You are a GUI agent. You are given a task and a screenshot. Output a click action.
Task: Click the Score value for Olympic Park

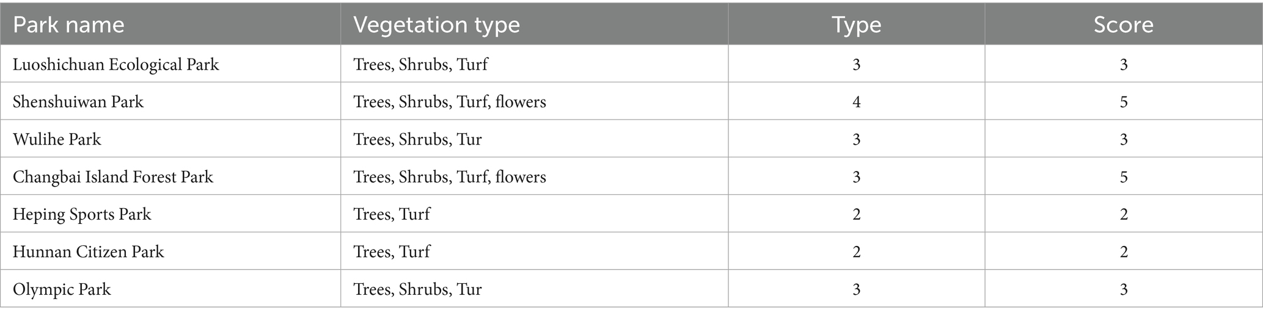pyautogui.click(x=1123, y=289)
